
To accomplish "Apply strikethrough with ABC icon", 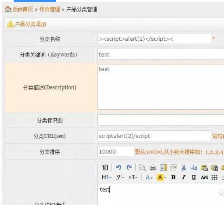I will [x=204, y=177].
